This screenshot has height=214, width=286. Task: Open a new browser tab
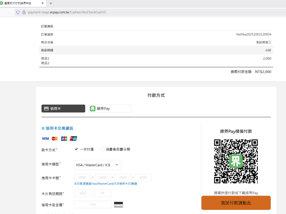click(x=51, y=3)
